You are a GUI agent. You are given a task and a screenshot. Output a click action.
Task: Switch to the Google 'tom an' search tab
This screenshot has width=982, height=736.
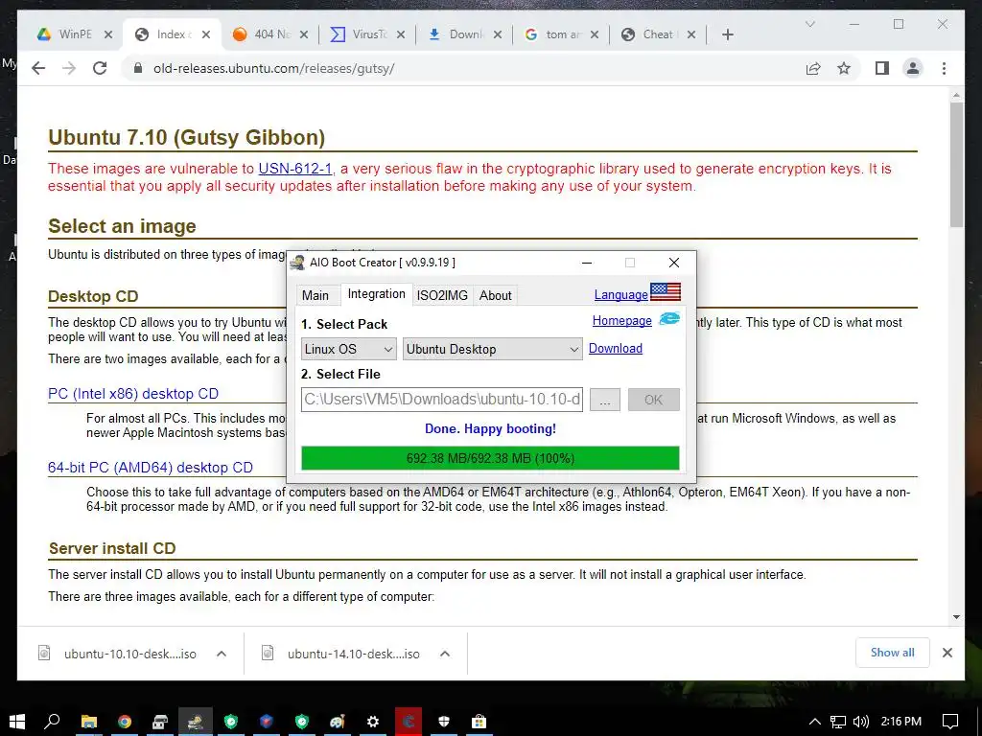562,34
